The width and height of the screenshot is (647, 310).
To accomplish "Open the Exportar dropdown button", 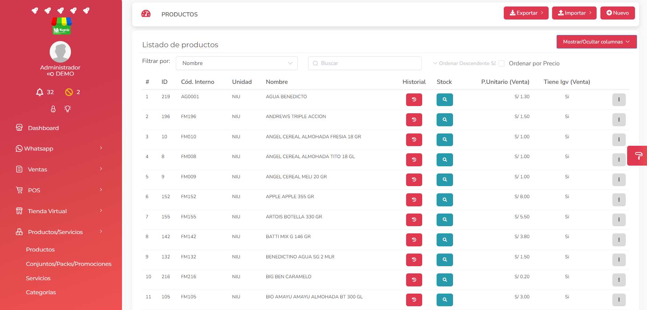I will [x=526, y=13].
